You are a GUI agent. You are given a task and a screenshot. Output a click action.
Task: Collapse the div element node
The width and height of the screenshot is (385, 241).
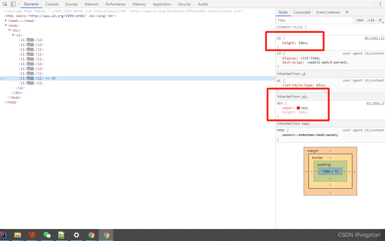(x=10, y=30)
